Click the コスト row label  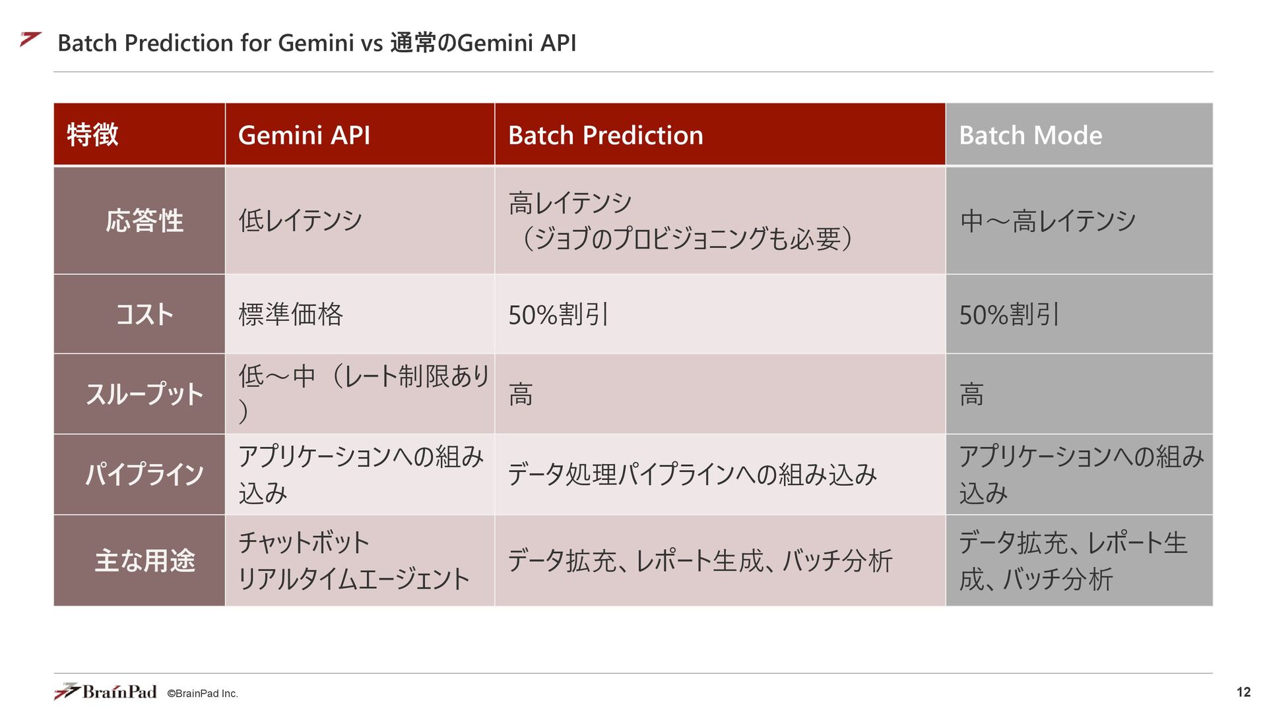click(139, 314)
